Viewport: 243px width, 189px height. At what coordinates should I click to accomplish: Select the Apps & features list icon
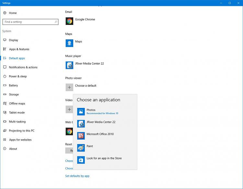tap(5, 49)
